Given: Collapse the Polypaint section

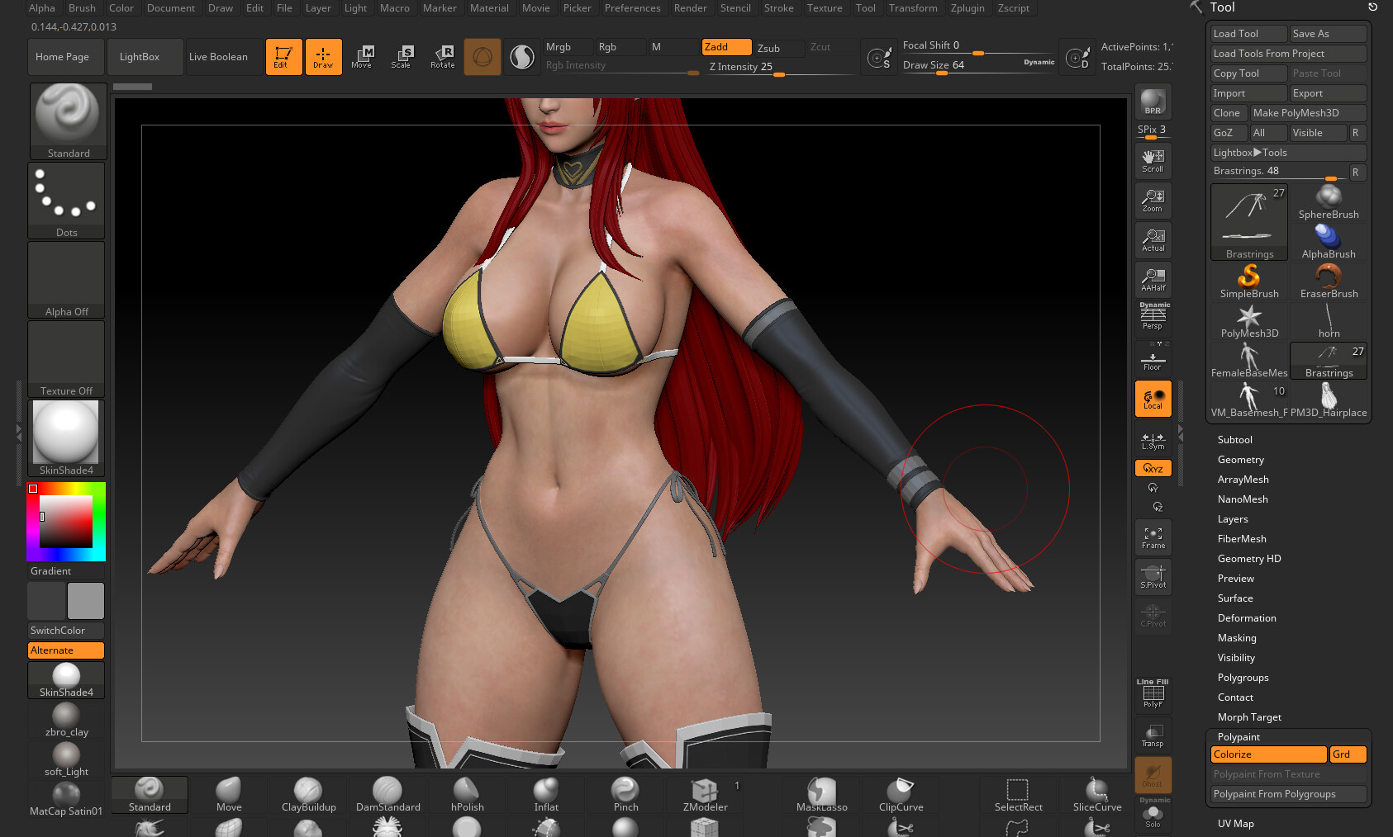Looking at the screenshot, I should (1238, 737).
